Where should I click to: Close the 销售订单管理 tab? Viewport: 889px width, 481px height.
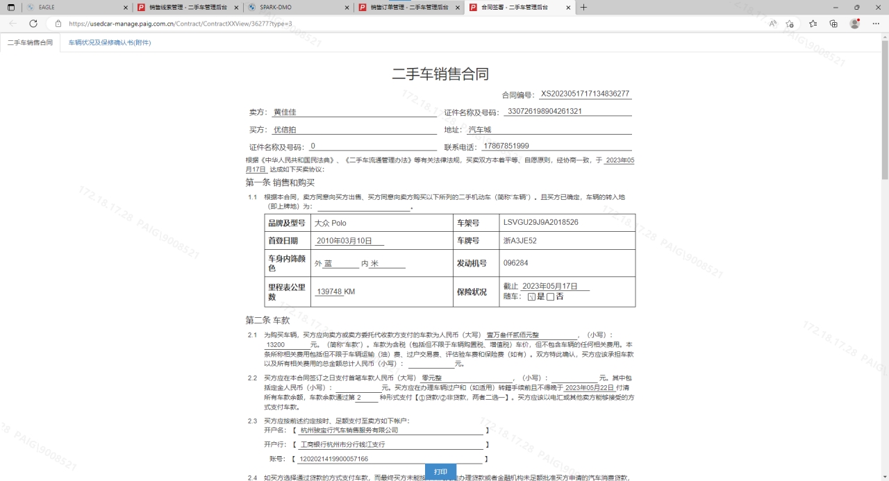click(x=458, y=7)
